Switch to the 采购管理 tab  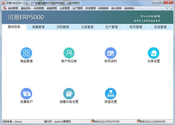63,27
